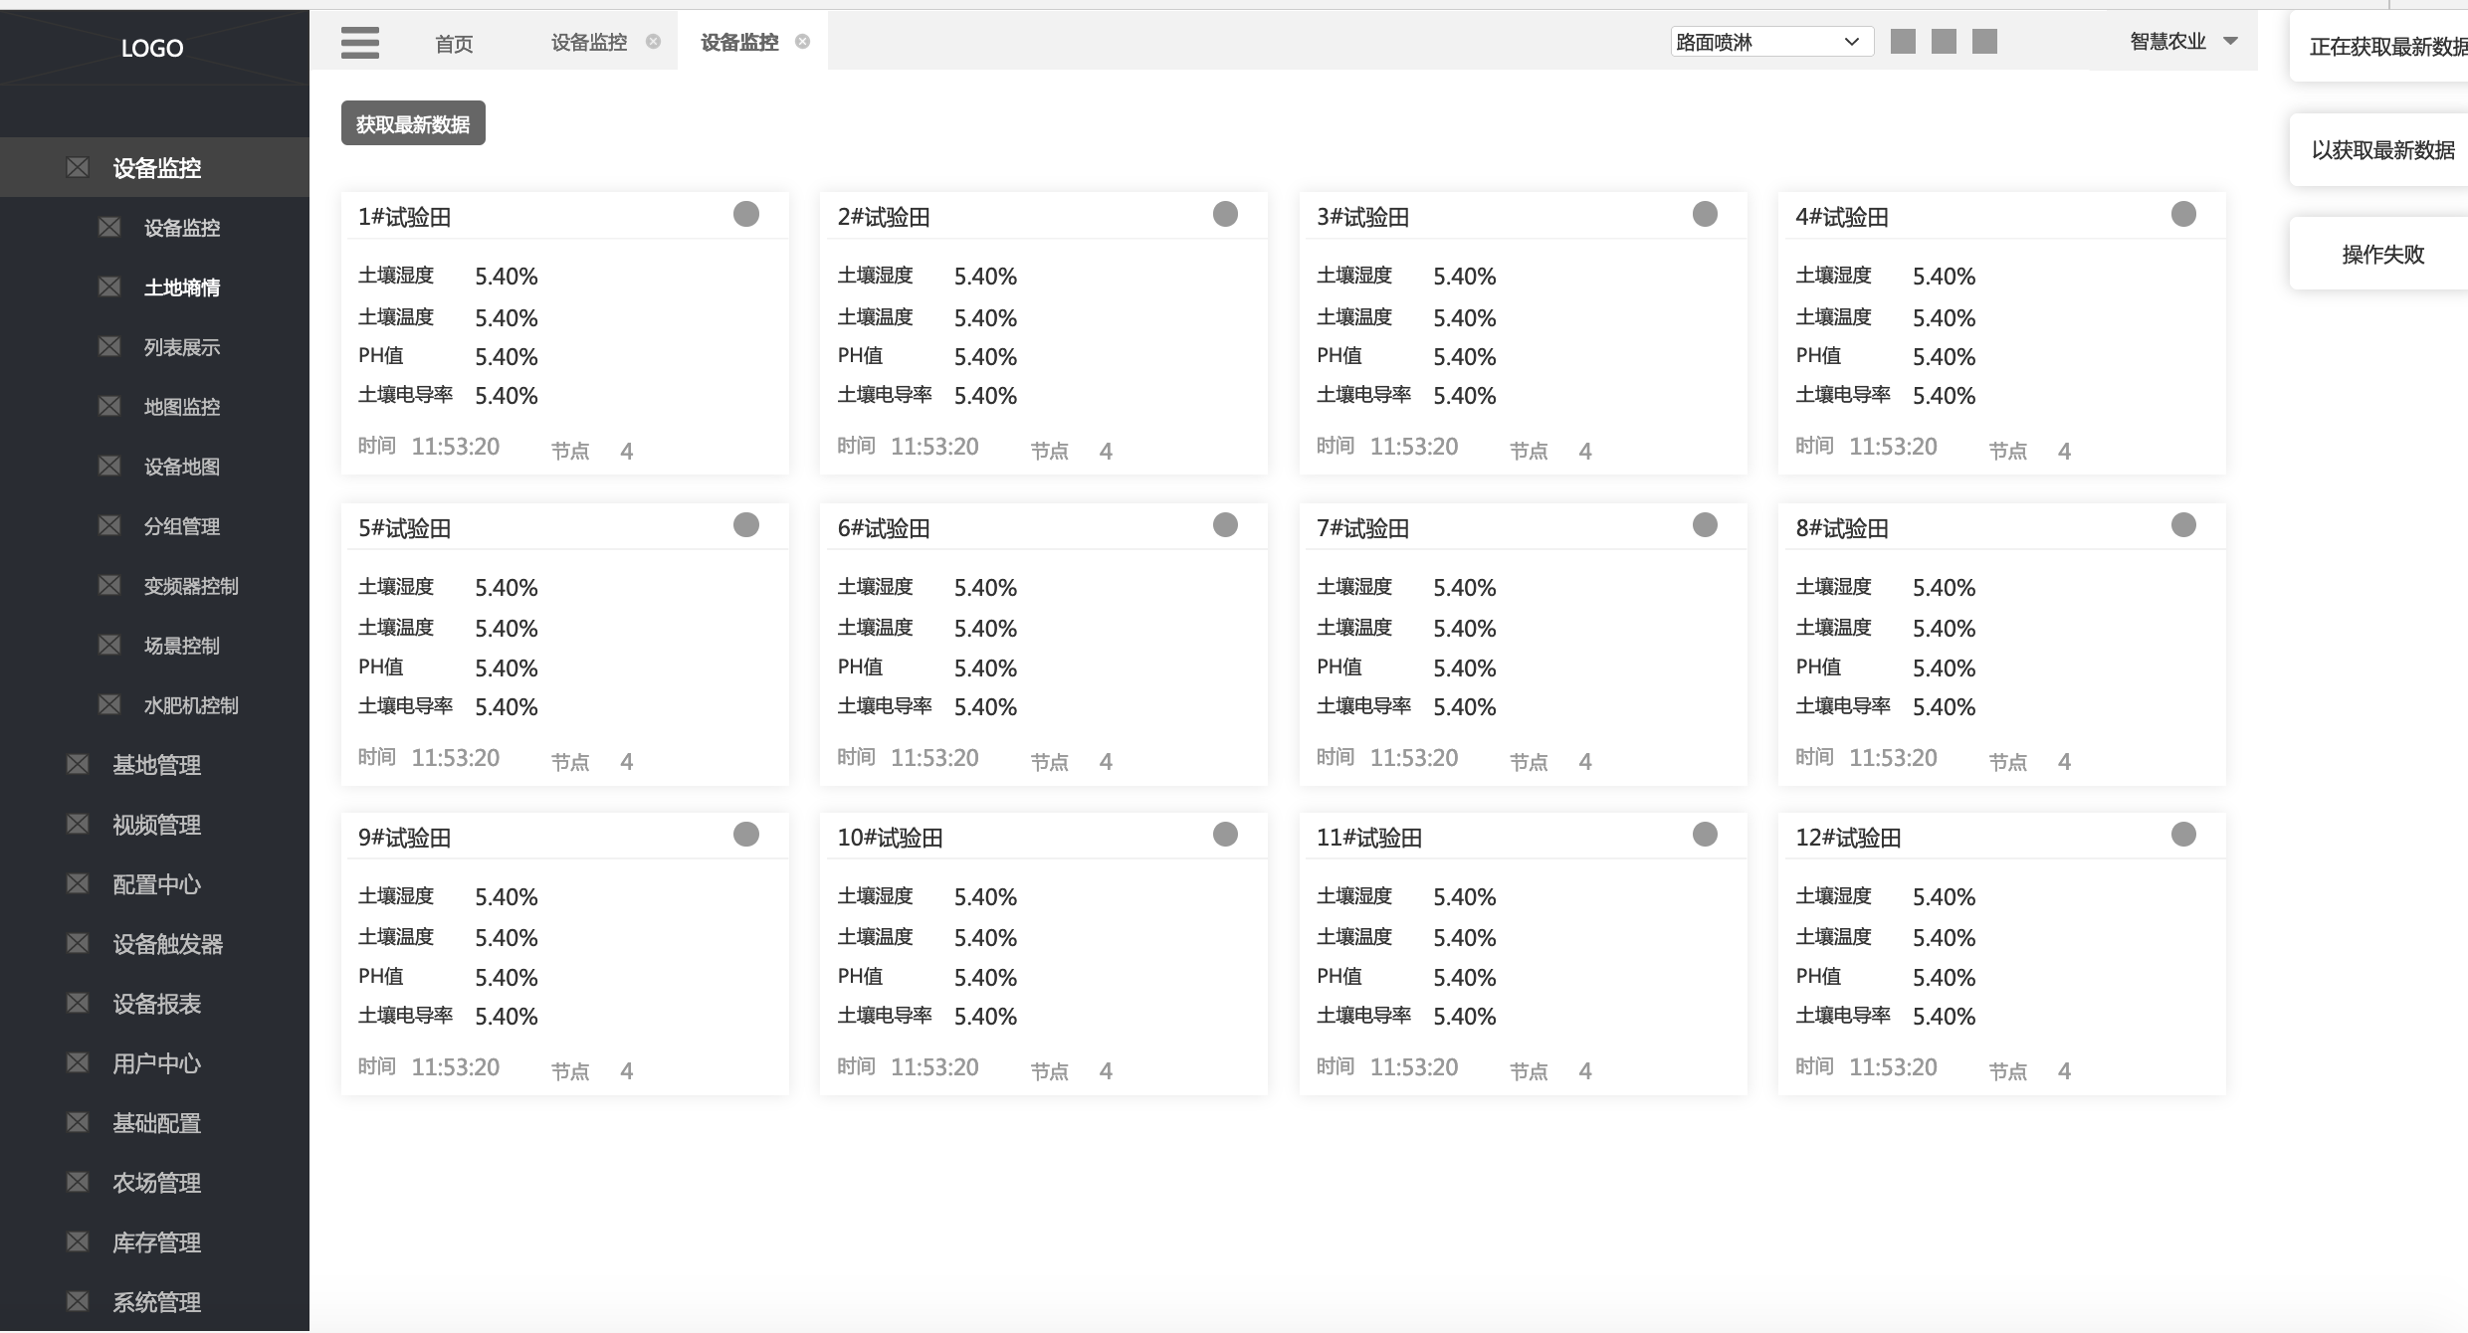Screen dimensions: 2468x1333
Task: Click 以获取最新数据 notification
Action: (2378, 150)
